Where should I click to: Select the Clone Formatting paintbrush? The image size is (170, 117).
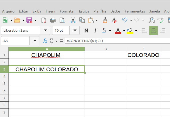pyautogui.click(x=105, y=20)
